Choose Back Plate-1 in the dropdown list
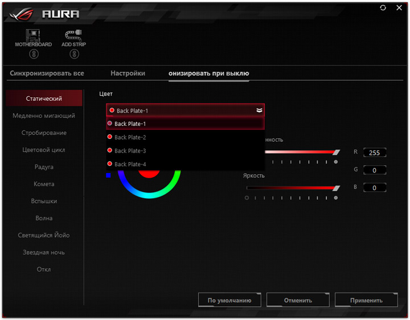The width and height of the screenshot is (410, 320). 186,124
